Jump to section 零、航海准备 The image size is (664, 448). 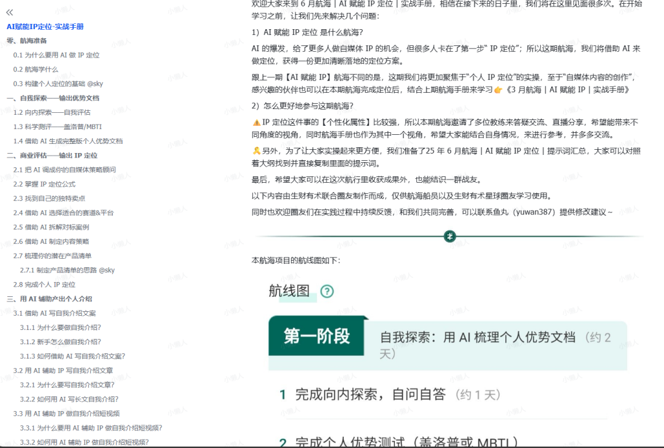27,41
